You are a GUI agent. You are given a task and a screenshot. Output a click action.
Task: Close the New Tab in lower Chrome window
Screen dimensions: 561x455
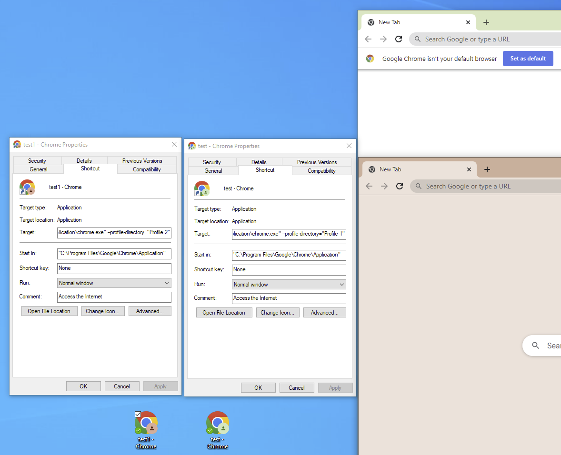pos(469,169)
